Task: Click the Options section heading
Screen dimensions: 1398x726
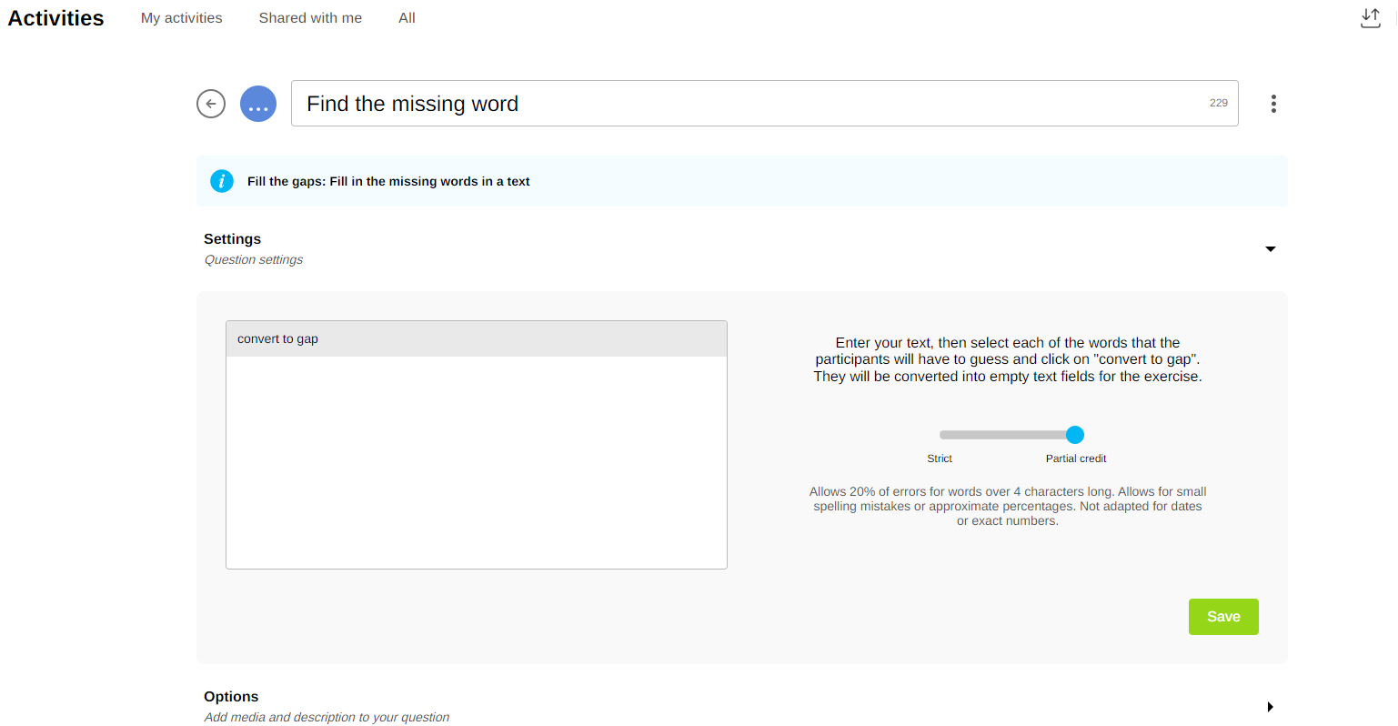Action: pos(231,697)
